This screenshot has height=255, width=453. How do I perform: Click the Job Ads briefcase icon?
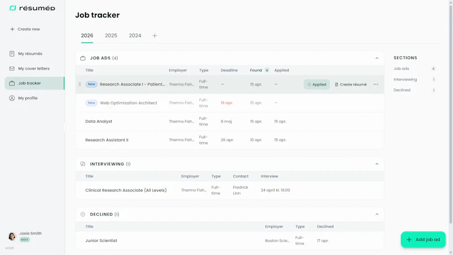click(83, 58)
